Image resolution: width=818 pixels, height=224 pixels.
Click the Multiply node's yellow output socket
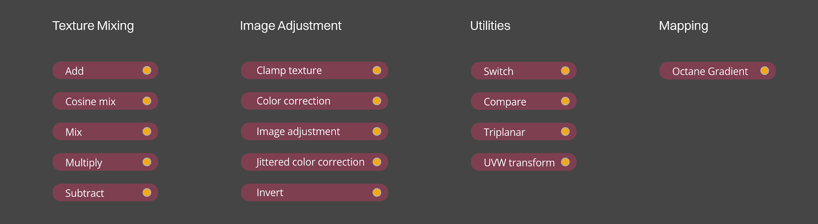click(x=147, y=162)
